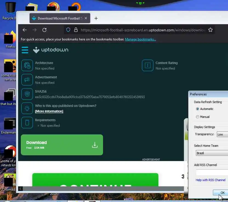Select the Enderman desktop icon
Screen dimensions: 228x202
(x=9, y=126)
